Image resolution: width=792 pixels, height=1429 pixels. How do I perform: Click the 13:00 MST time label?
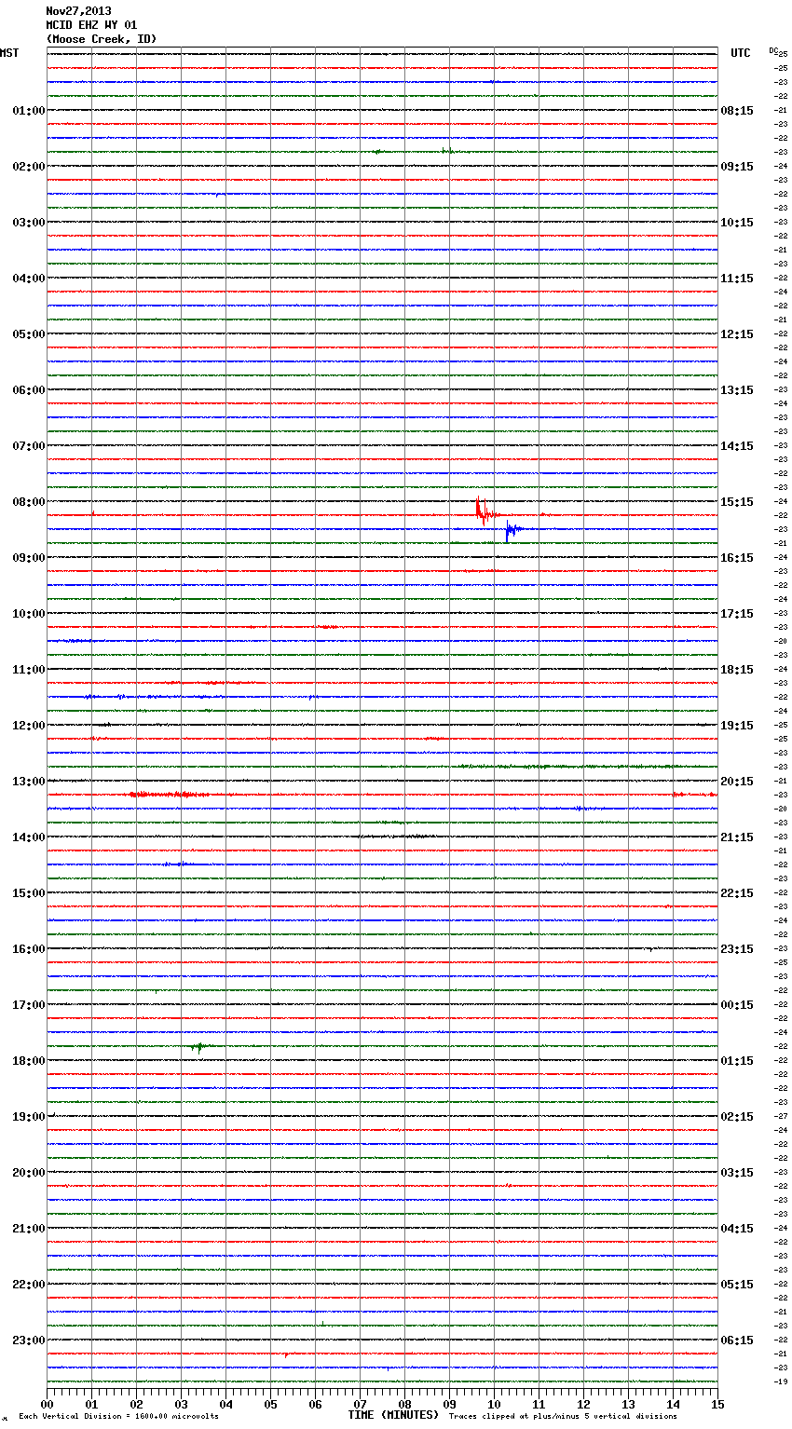tap(28, 782)
